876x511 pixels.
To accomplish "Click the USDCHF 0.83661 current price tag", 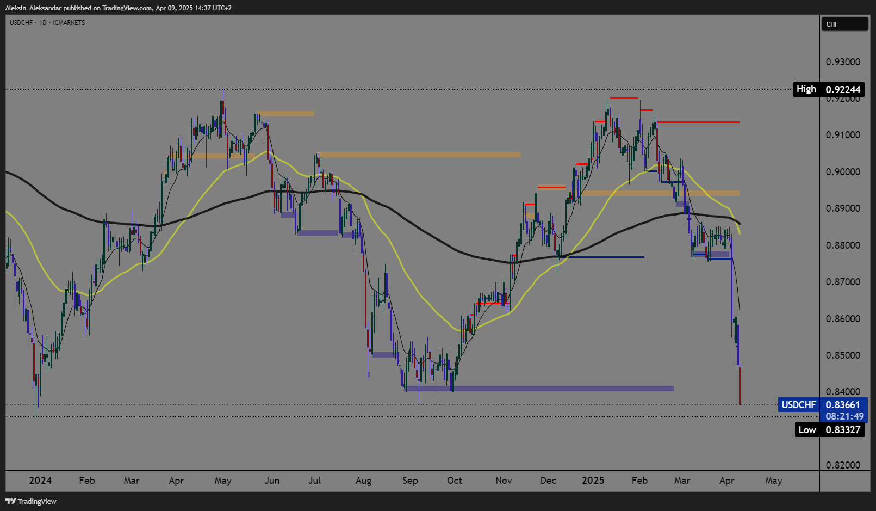I will [822, 405].
